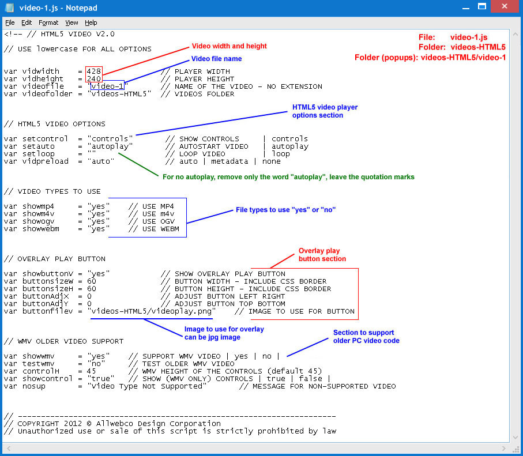Click the horizontal scrollbar left arrow
This screenshot has height=456, width=523.
pyautogui.click(x=7, y=448)
